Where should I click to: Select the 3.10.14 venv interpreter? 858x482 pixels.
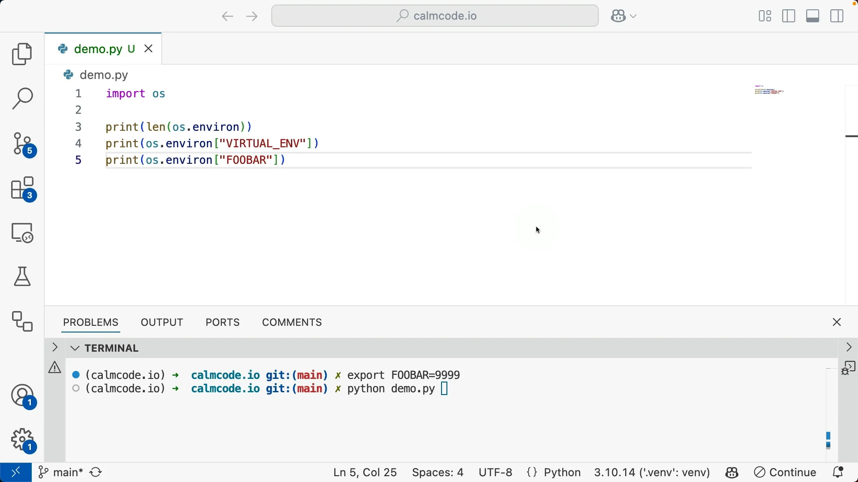point(652,473)
